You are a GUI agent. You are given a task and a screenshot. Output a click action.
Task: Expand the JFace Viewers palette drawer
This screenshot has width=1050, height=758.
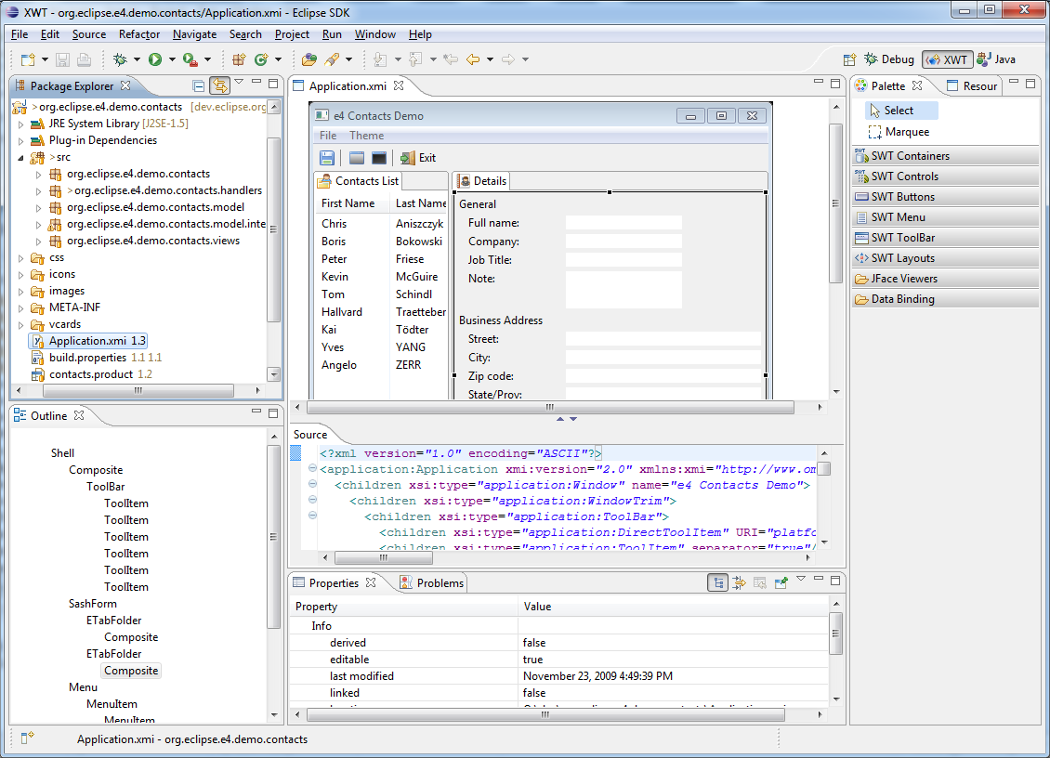click(946, 280)
